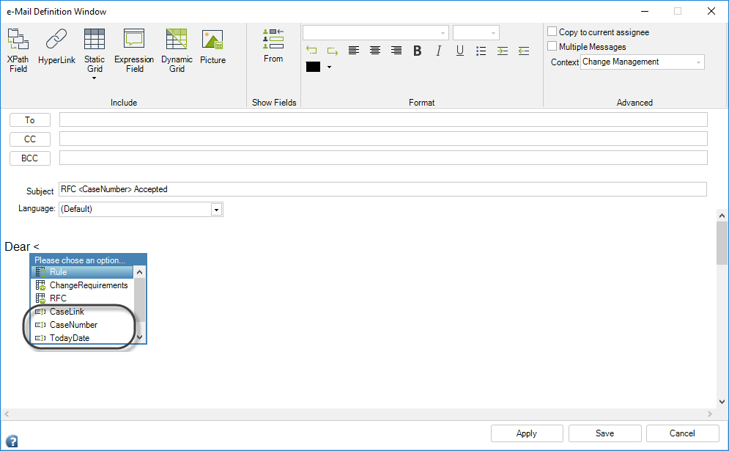Show the From field
729x451 pixels.
tap(273, 45)
